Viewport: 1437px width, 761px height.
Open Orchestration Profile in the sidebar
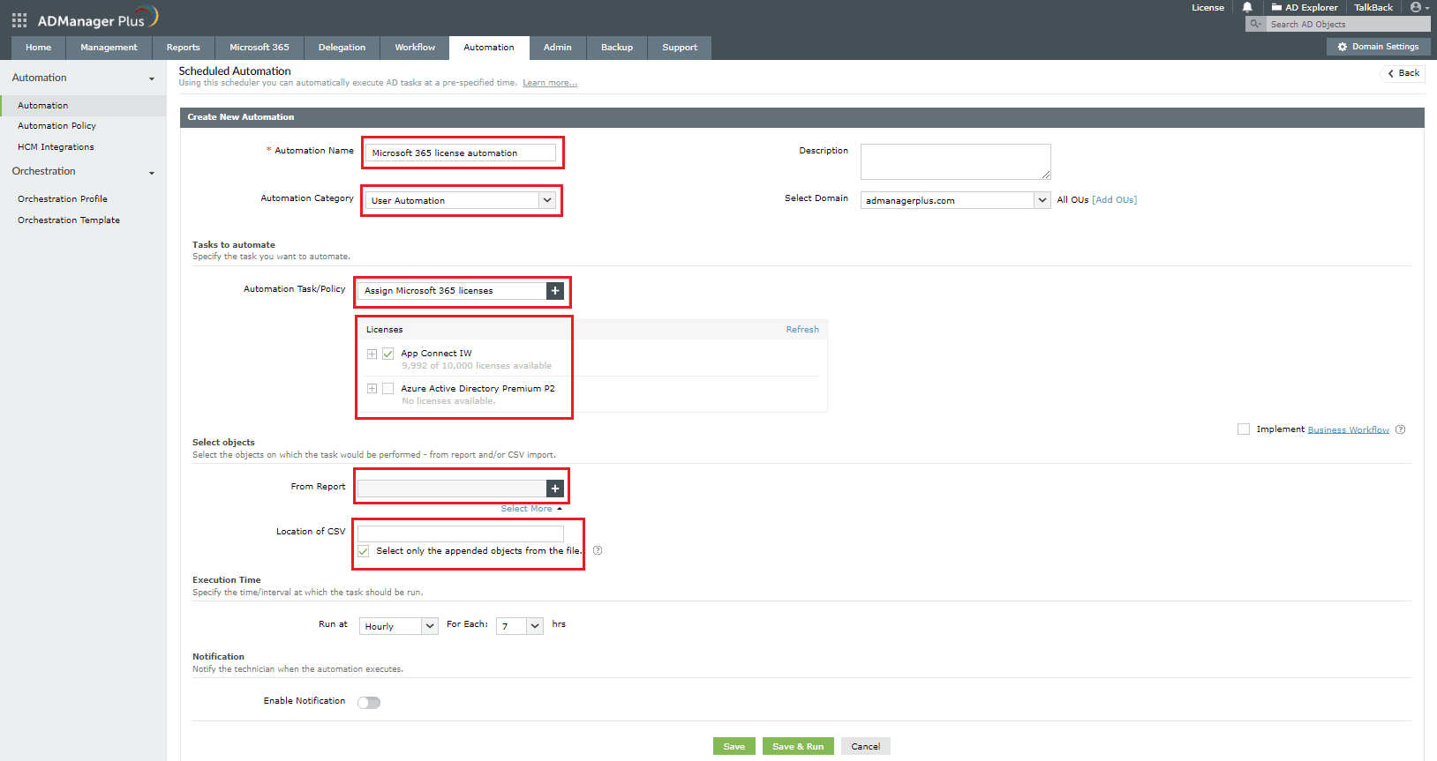click(63, 199)
